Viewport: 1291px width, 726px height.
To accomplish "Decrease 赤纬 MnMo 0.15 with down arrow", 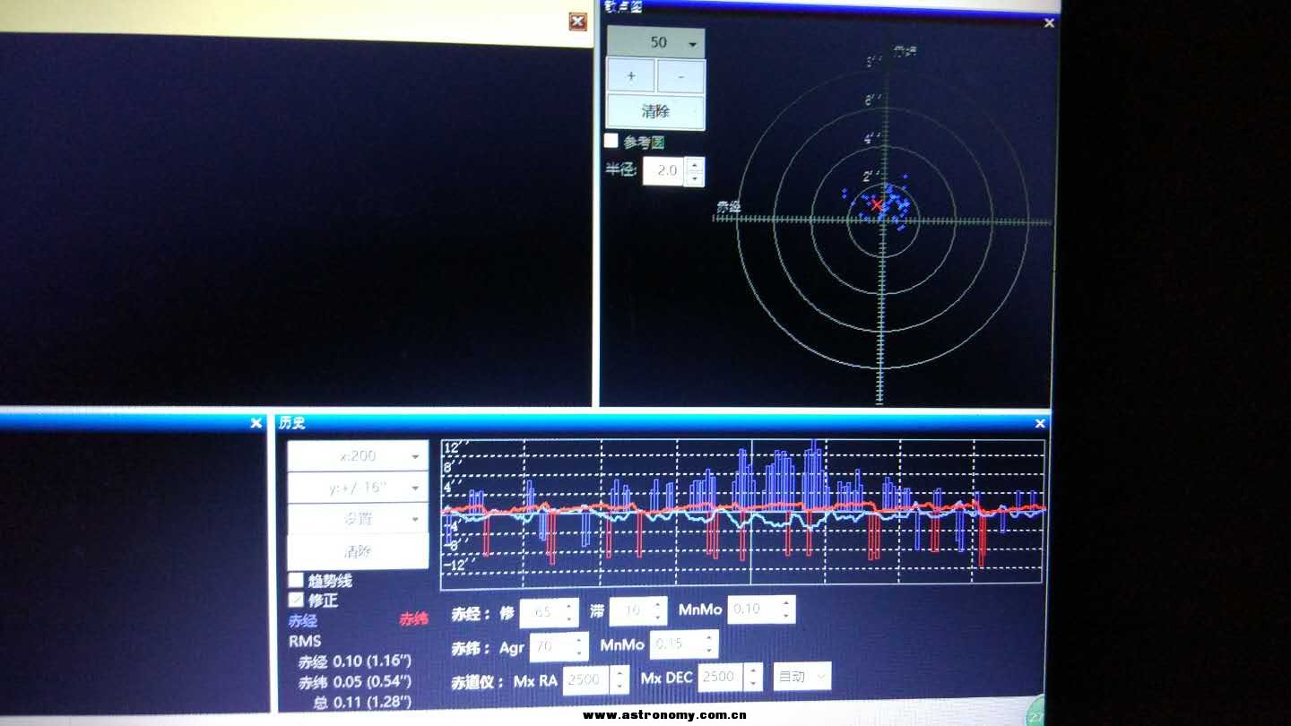I will click(710, 652).
